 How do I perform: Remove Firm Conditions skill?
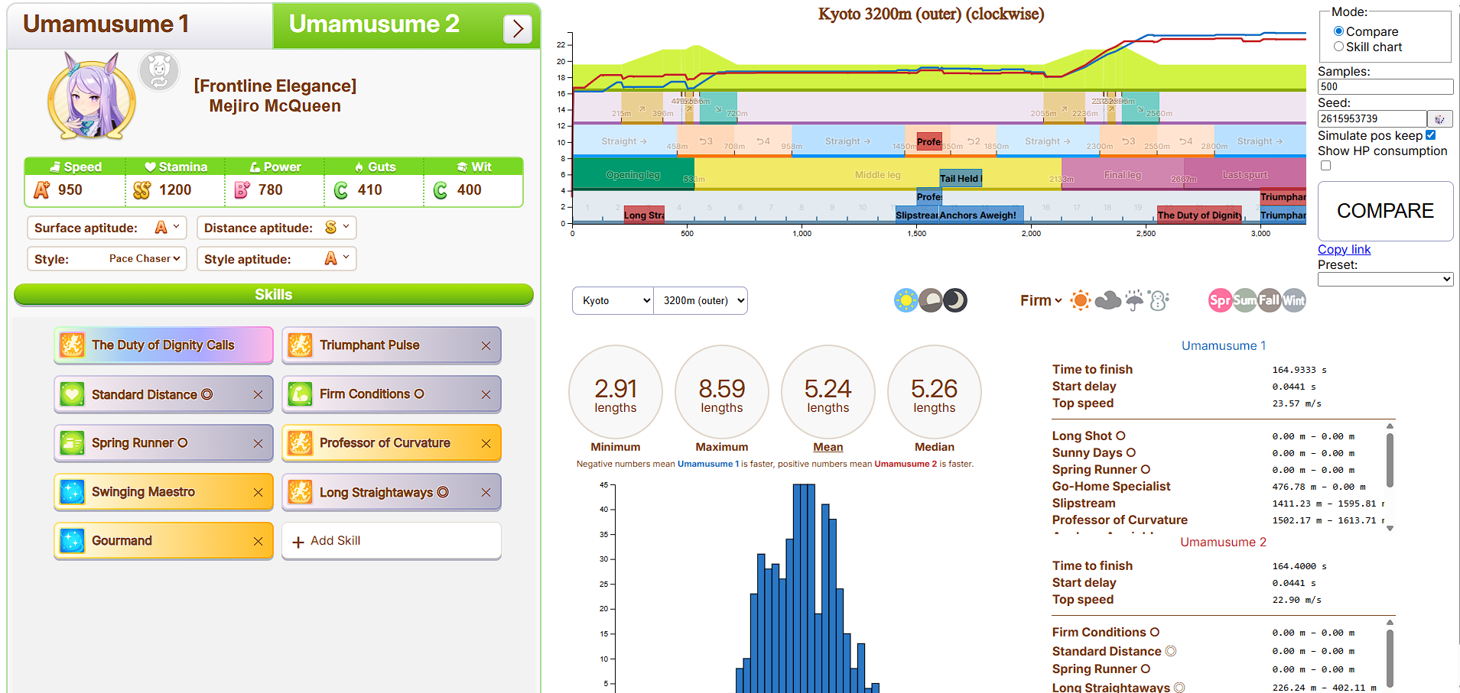[486, 395]
